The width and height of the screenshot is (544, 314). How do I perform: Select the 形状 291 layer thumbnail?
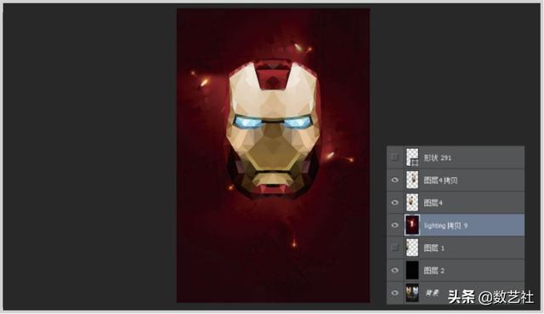(x=412, y=157)
